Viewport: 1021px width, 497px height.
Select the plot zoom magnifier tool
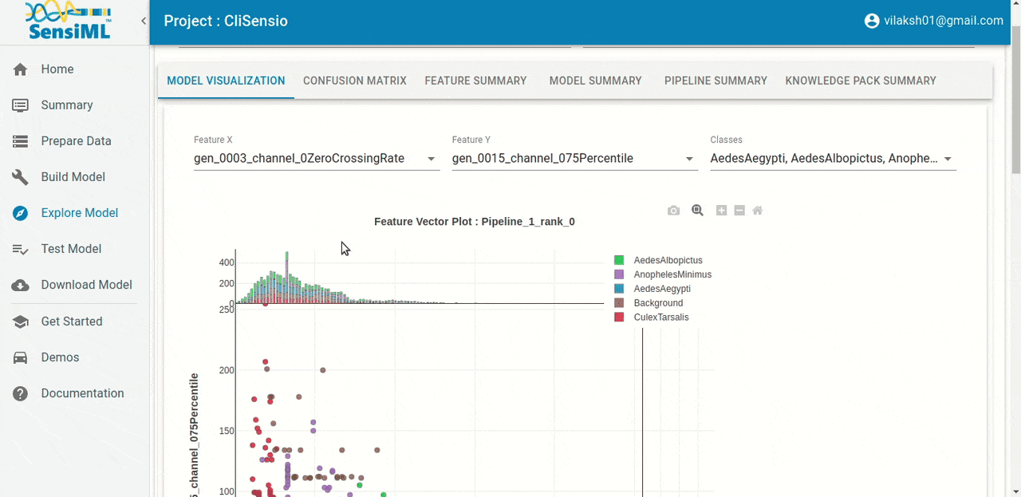(697, 211)
